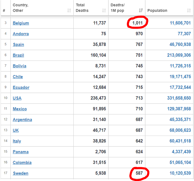Select Spain population 46,760,938

[x=180, y=45]
